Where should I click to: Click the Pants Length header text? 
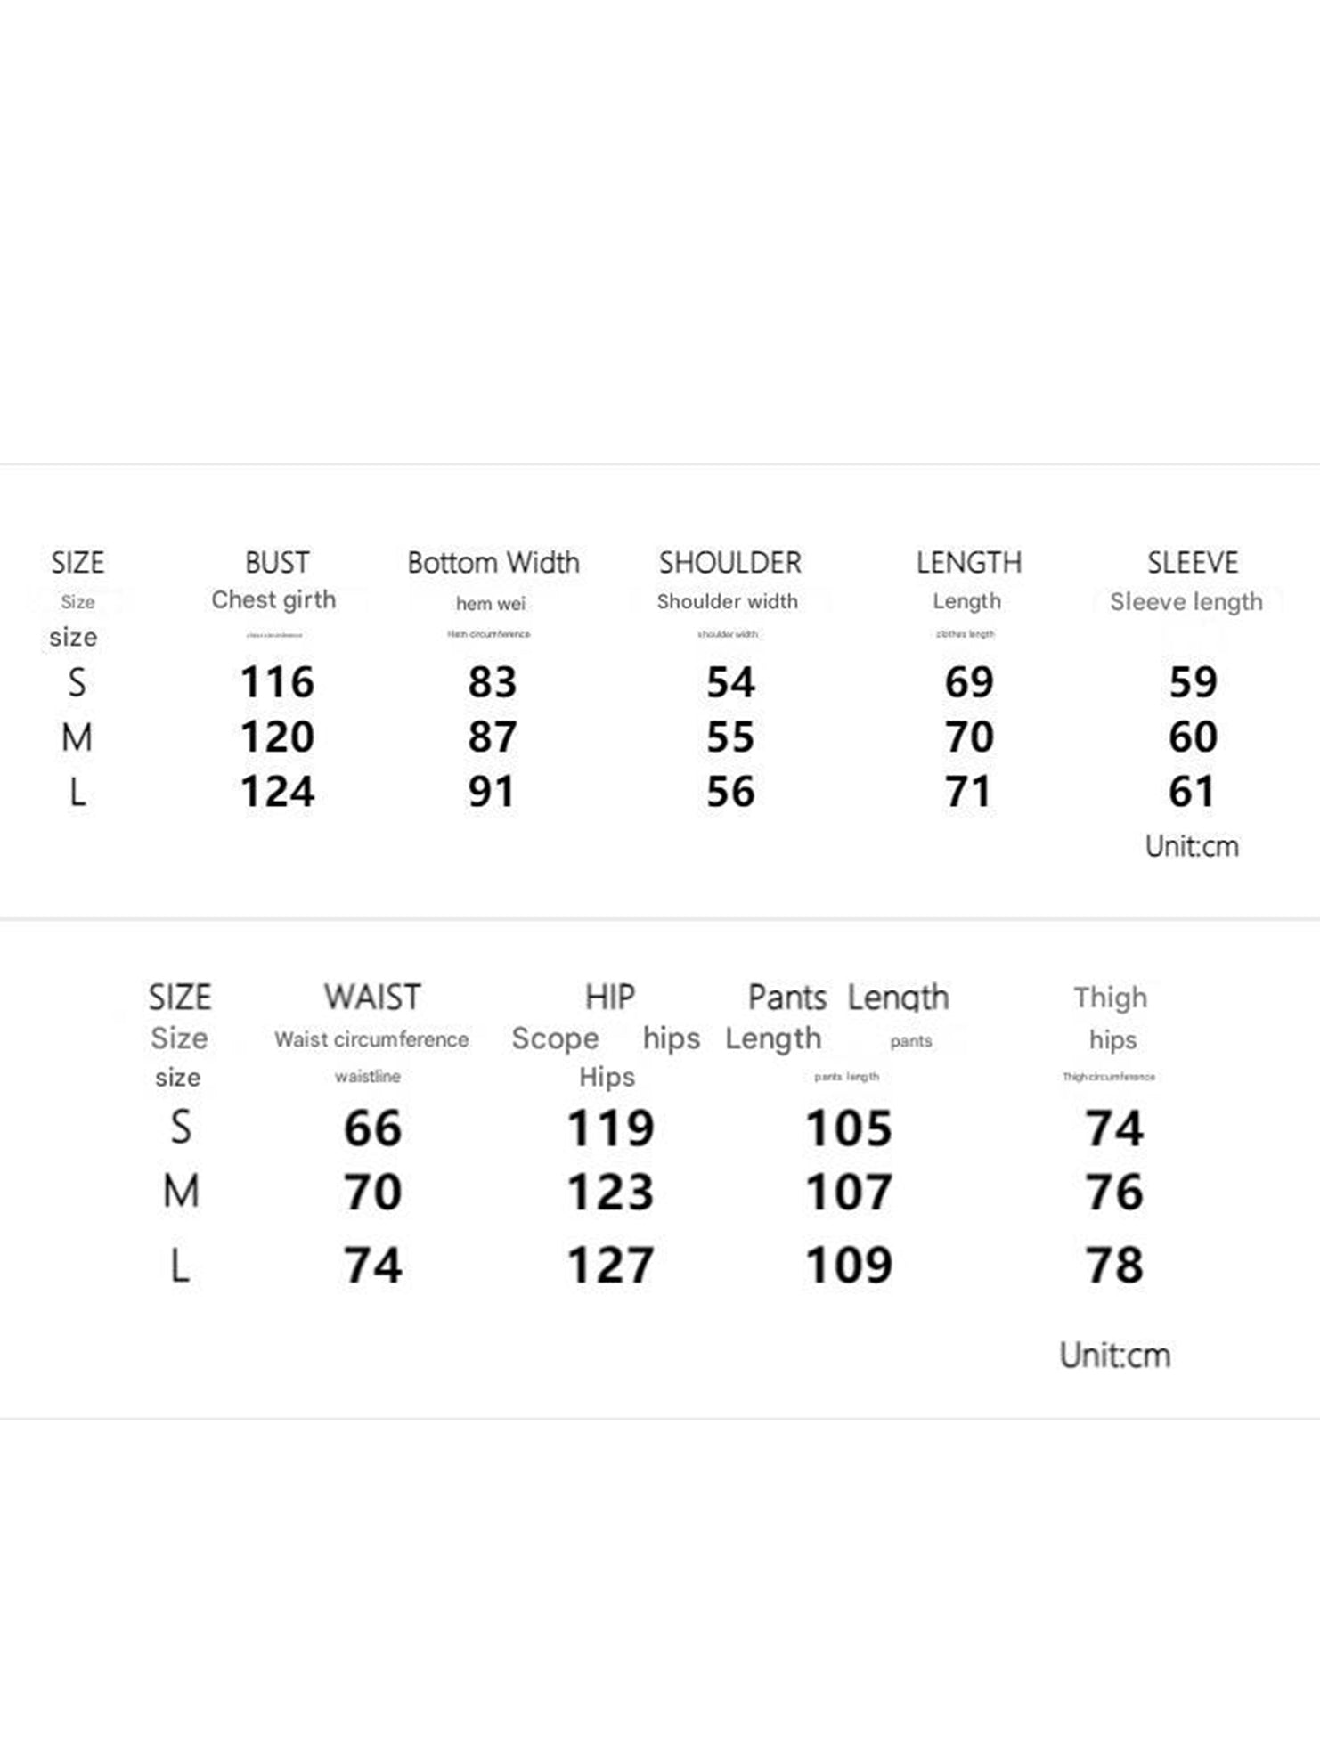coord(848,997)
